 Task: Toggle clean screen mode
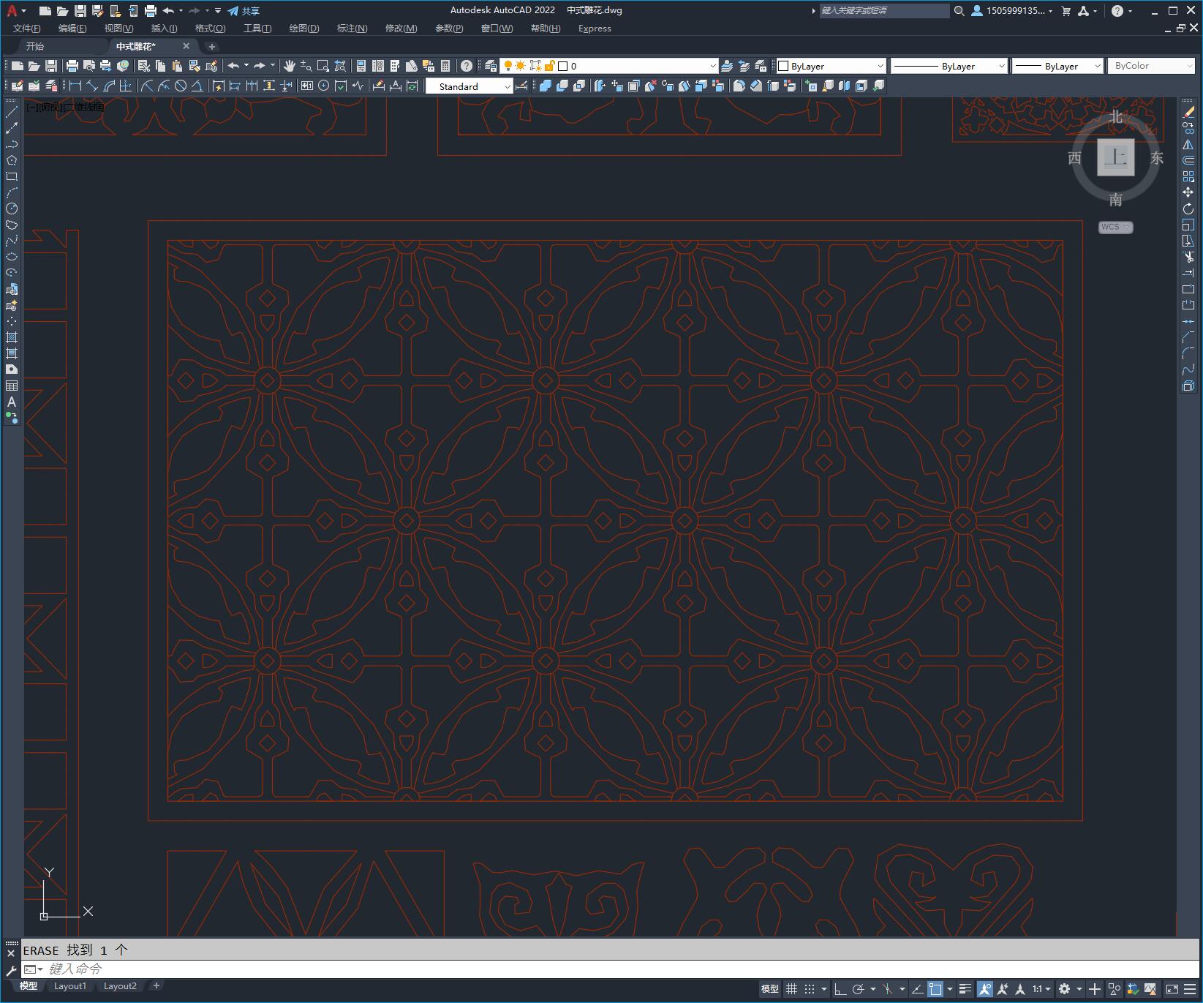[x=1171, y=989]
